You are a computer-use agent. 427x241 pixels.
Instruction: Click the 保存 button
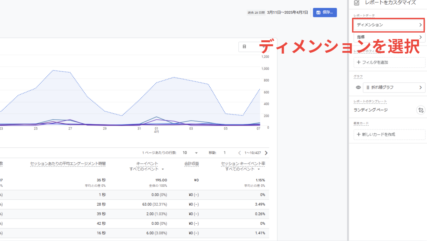(x=325, y=13)
